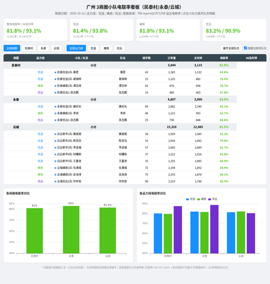
Task: Click the 骑手数 column header
Action: click(146, 58)
